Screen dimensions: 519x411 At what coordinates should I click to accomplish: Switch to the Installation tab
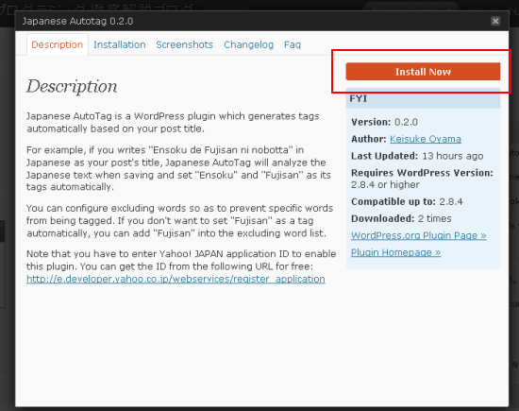coord(120,44)
